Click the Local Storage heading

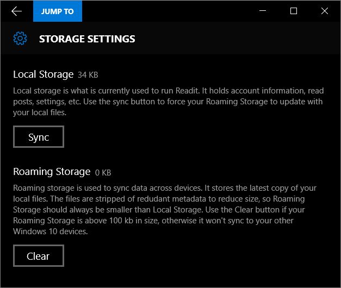pos(44,74)
